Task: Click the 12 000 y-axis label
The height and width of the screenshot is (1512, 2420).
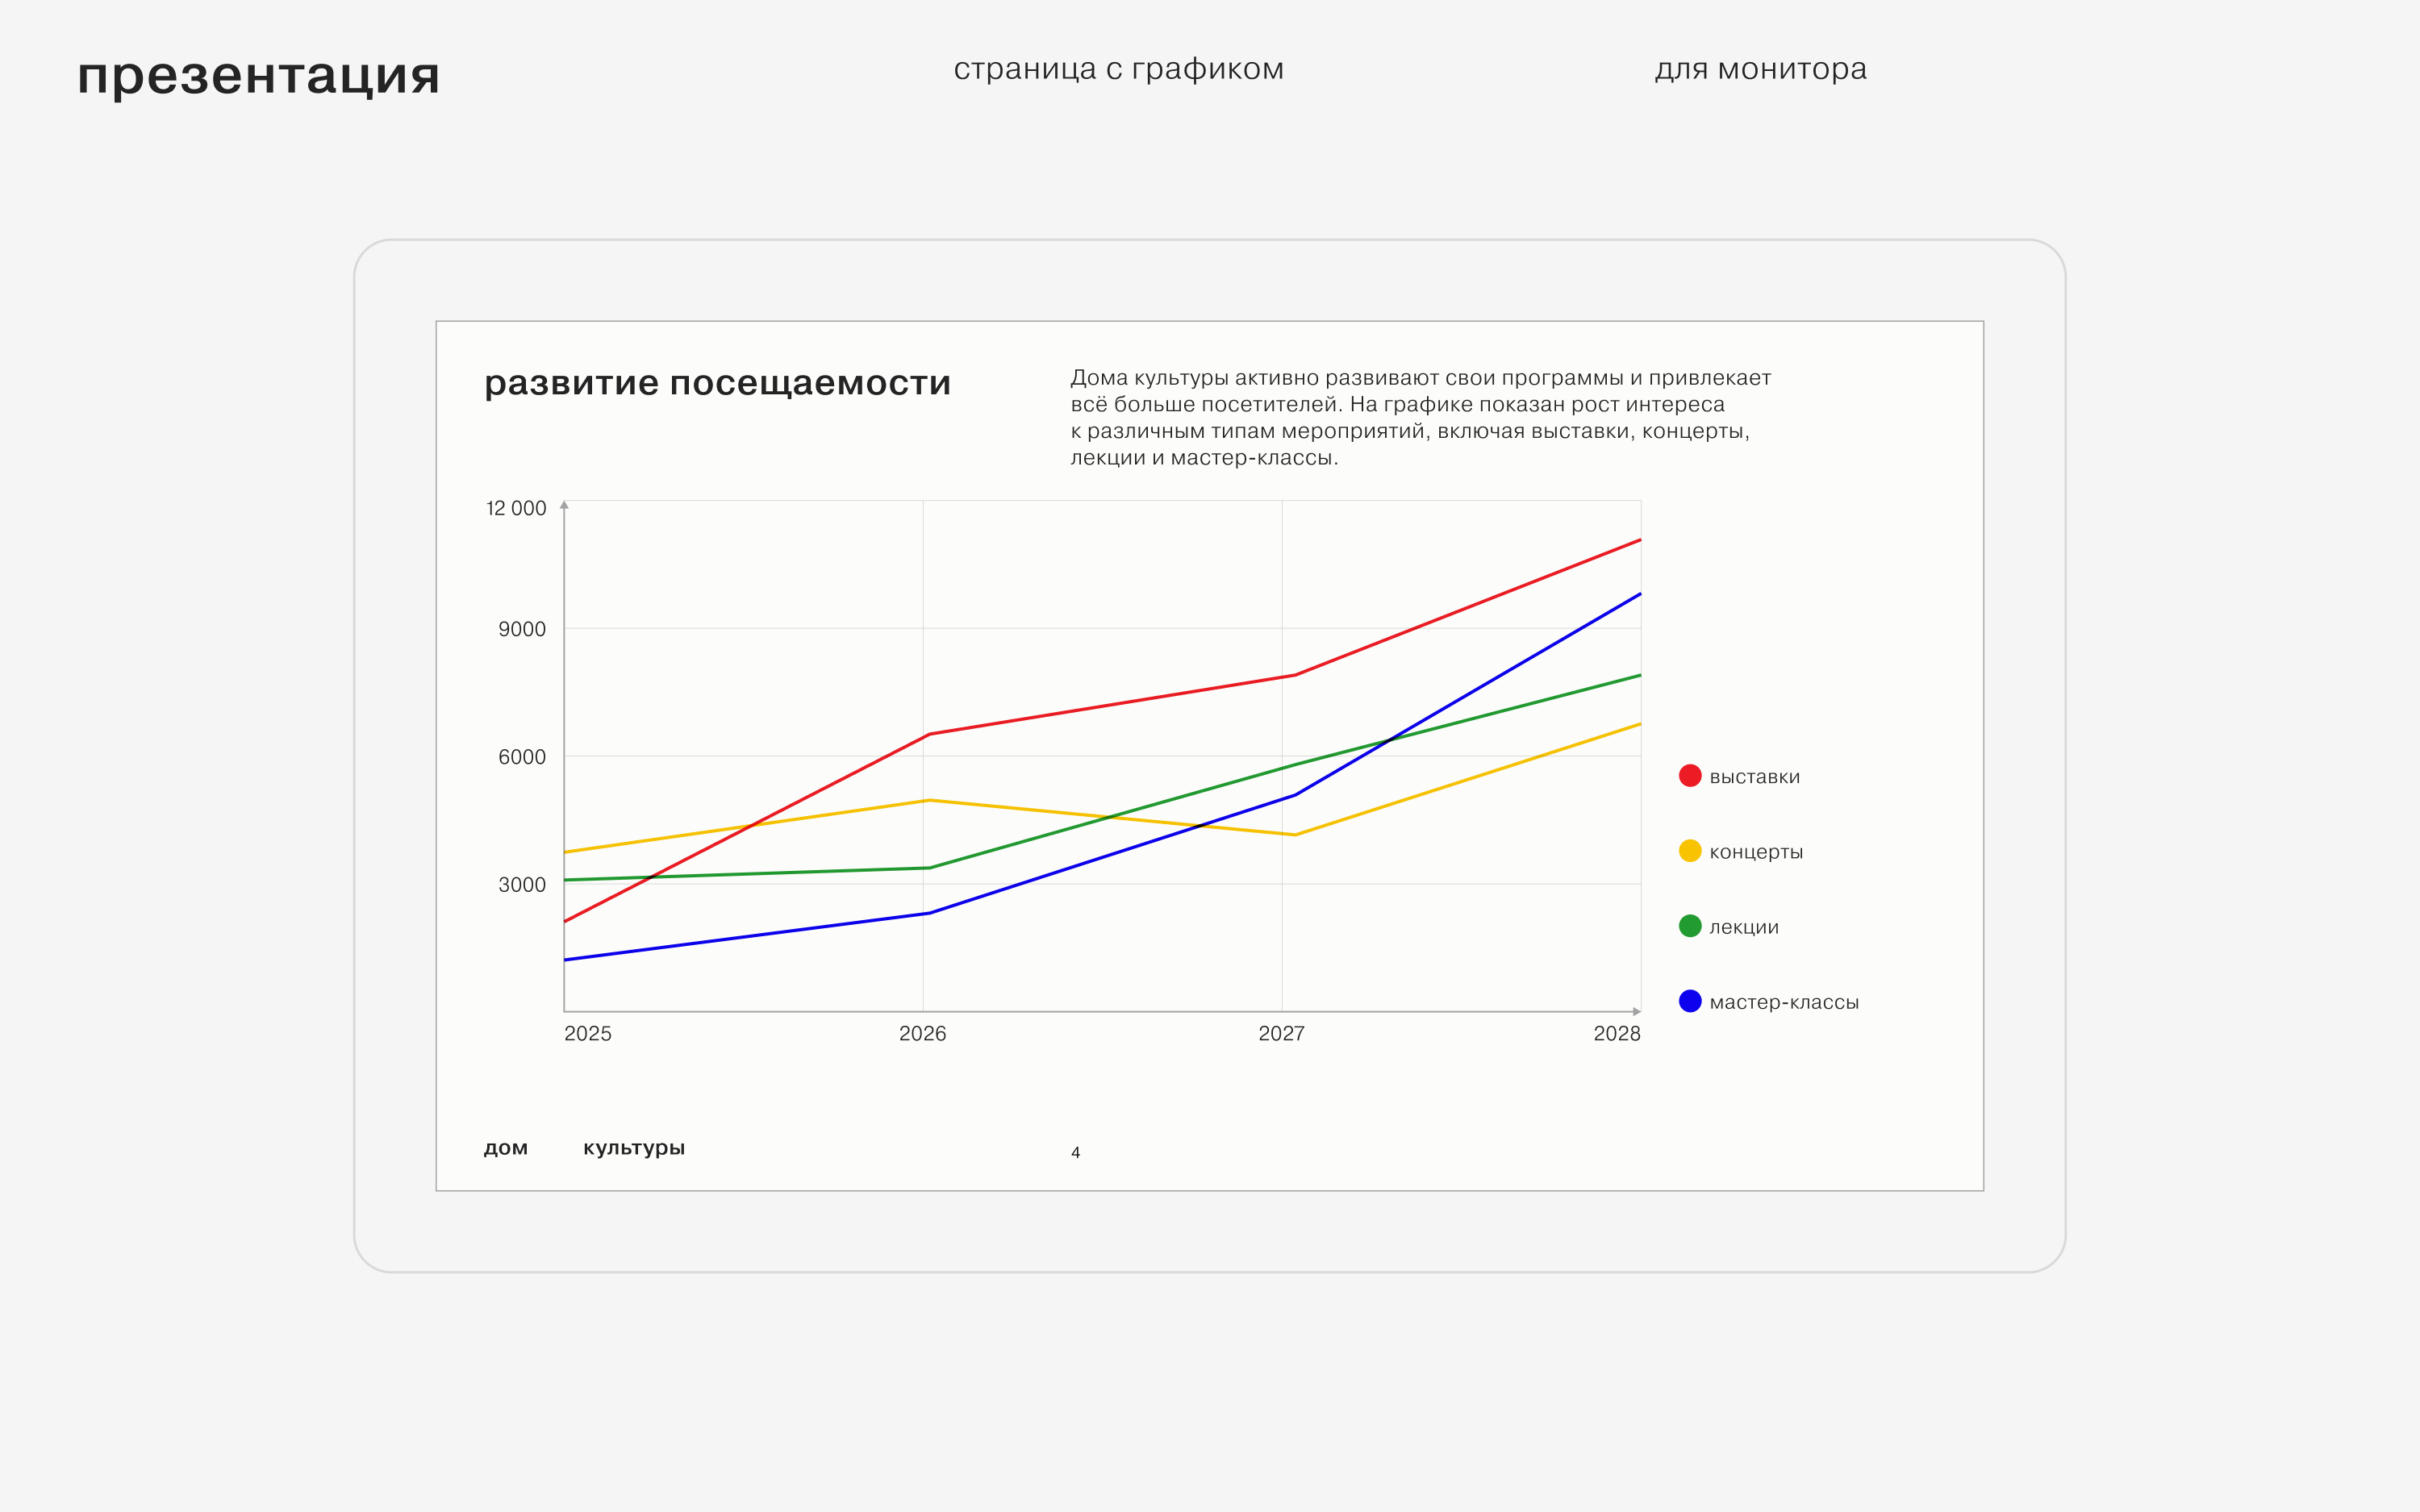Action: click(516, 508)
